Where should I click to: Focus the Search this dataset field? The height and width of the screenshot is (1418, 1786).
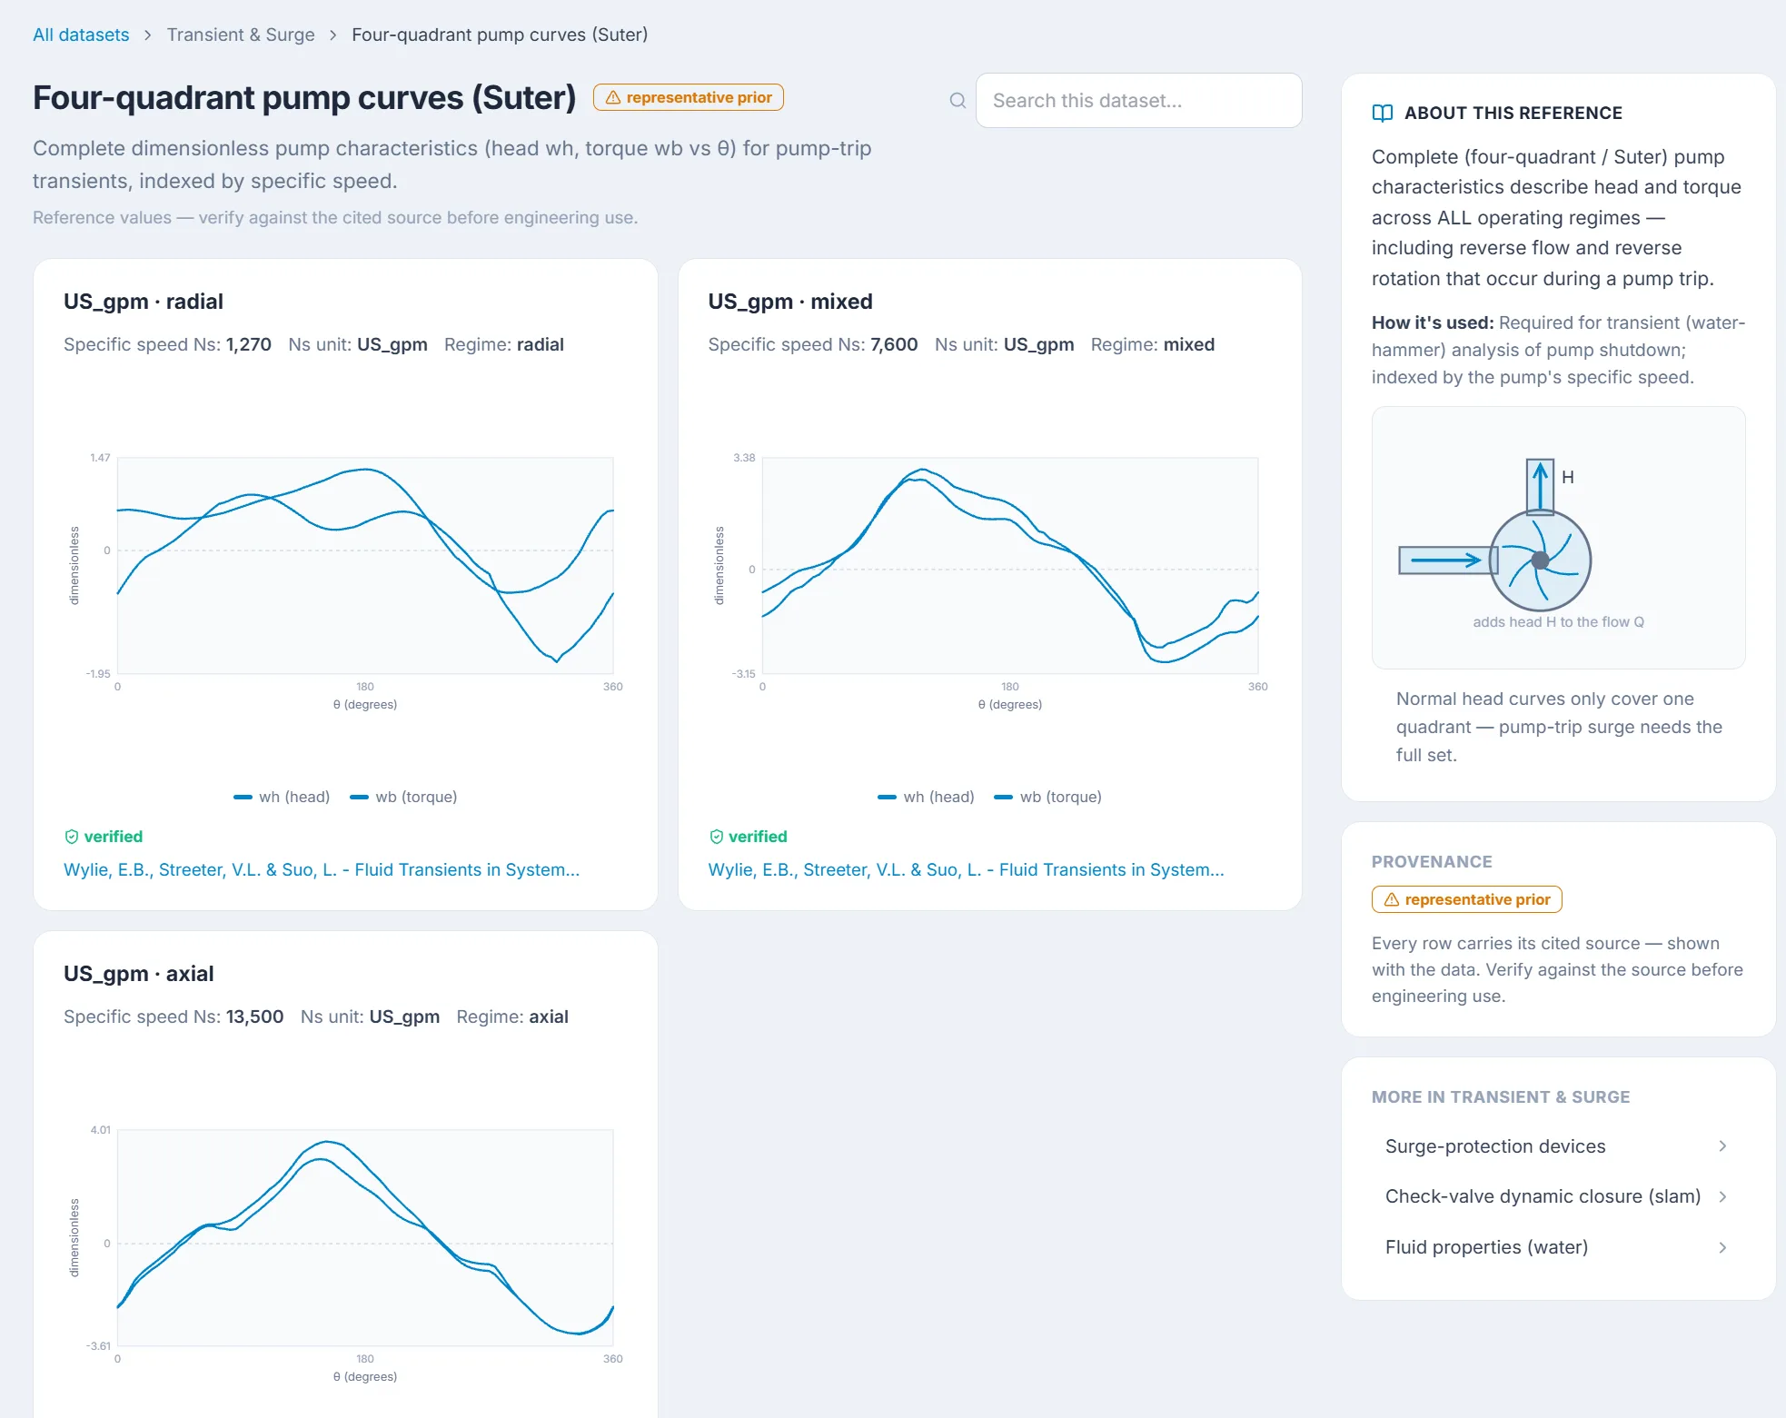click(1139, 100)
